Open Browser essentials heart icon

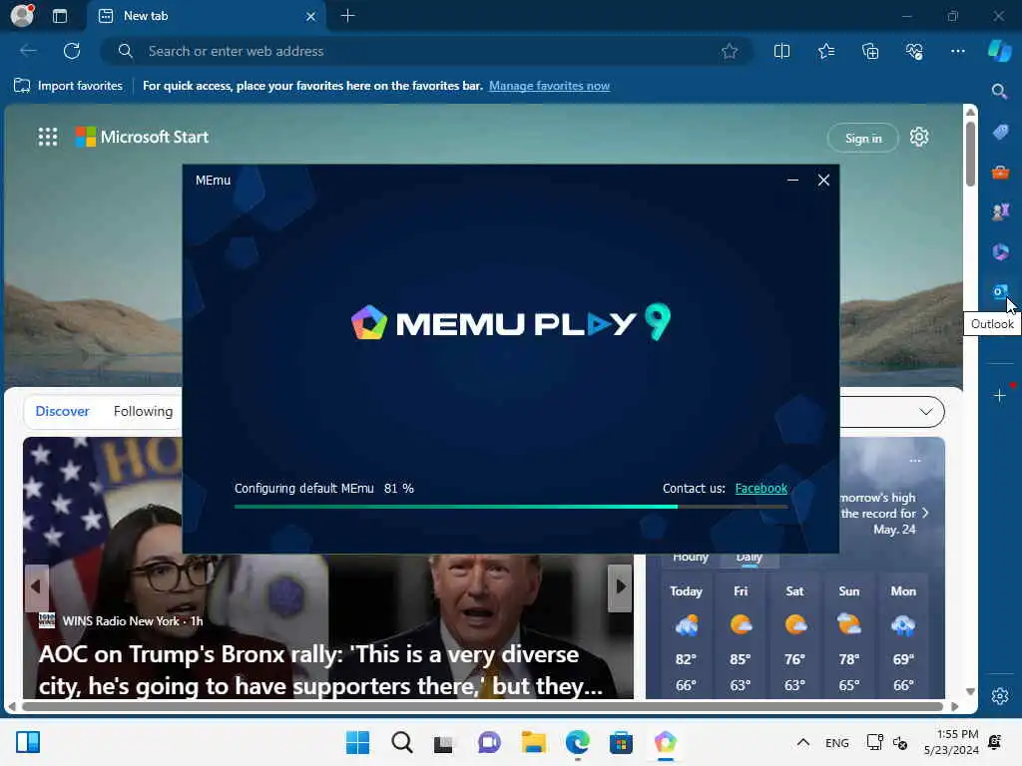(914, 51)
